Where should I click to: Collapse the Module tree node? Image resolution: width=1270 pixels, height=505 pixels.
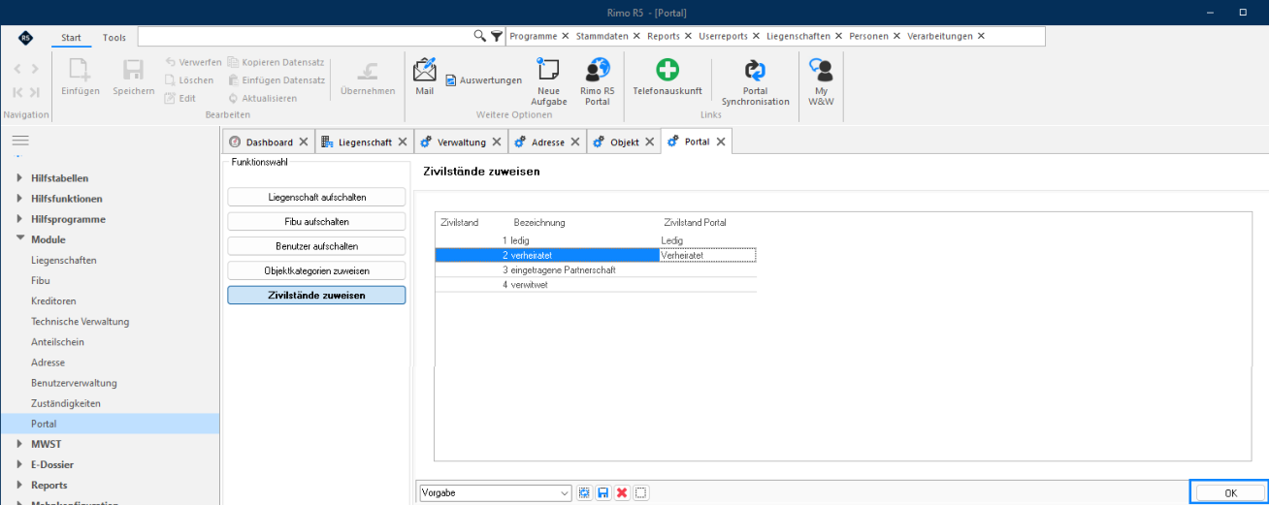pyautogui.click(x=19, y=239)
